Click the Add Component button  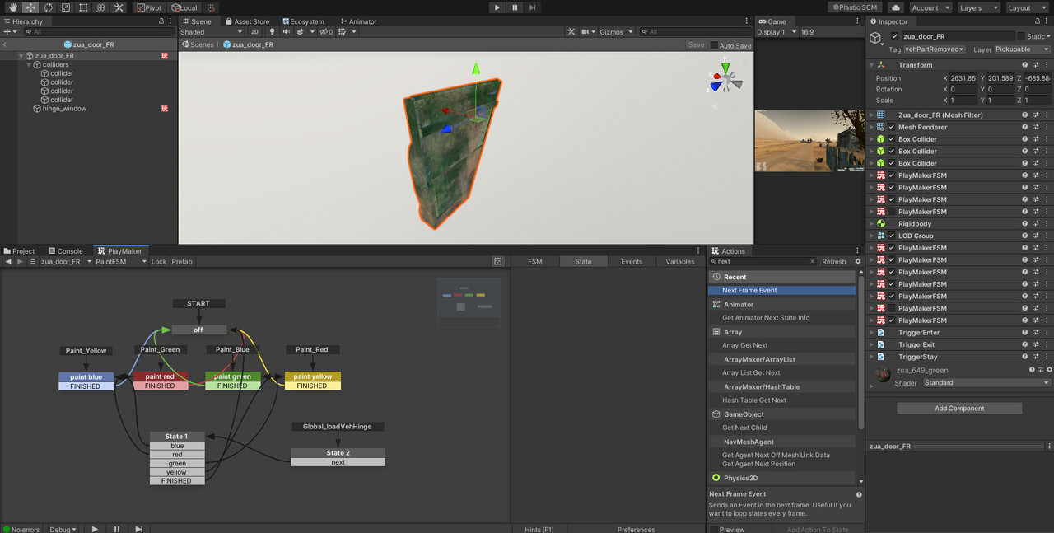point(959,409)
